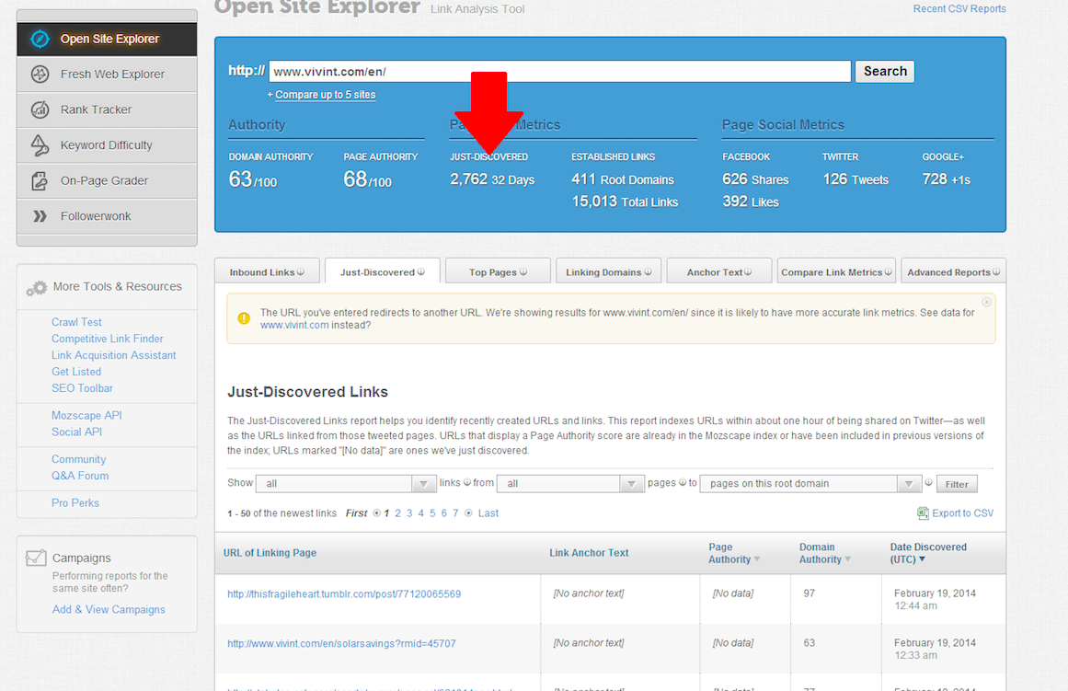Open Competitive Link Finder link

point(107,339)
